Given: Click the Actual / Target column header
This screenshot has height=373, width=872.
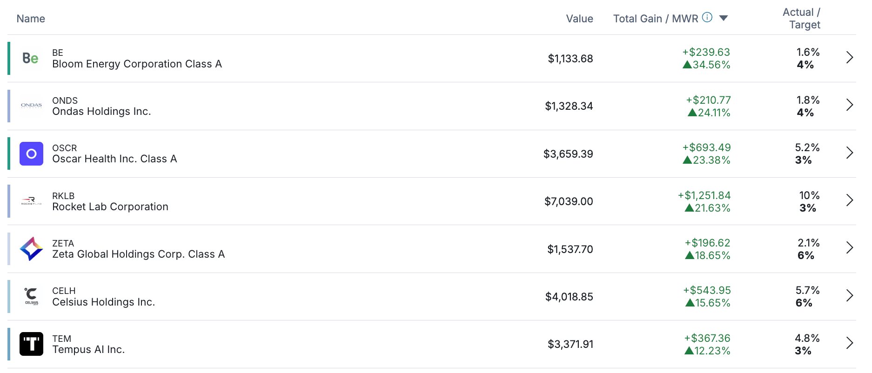Looking at the screenshot, I should pos(801,19).
